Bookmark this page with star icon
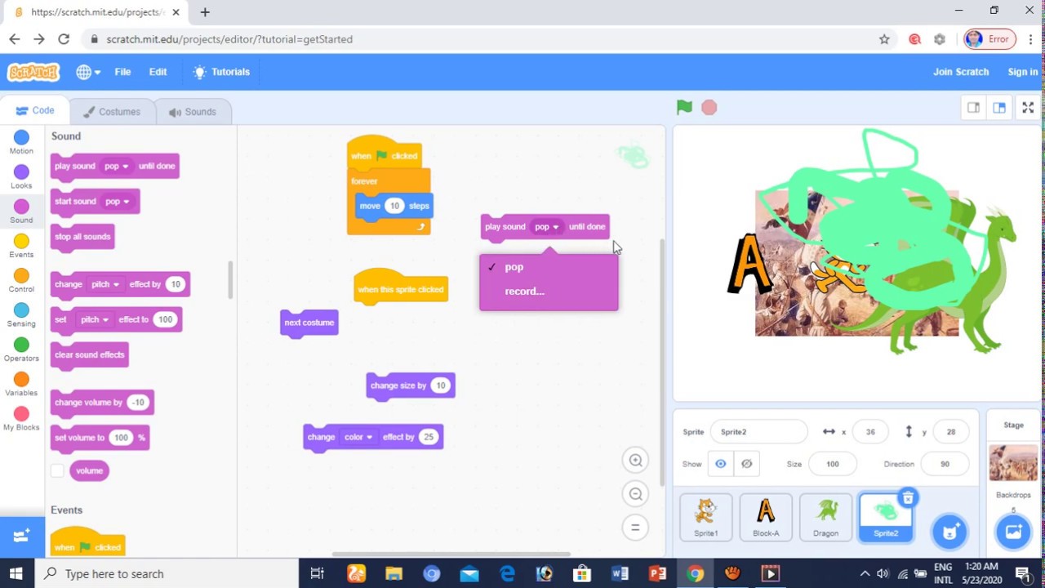Screen dimensions: 1045x588 click(x=884, y=39)
